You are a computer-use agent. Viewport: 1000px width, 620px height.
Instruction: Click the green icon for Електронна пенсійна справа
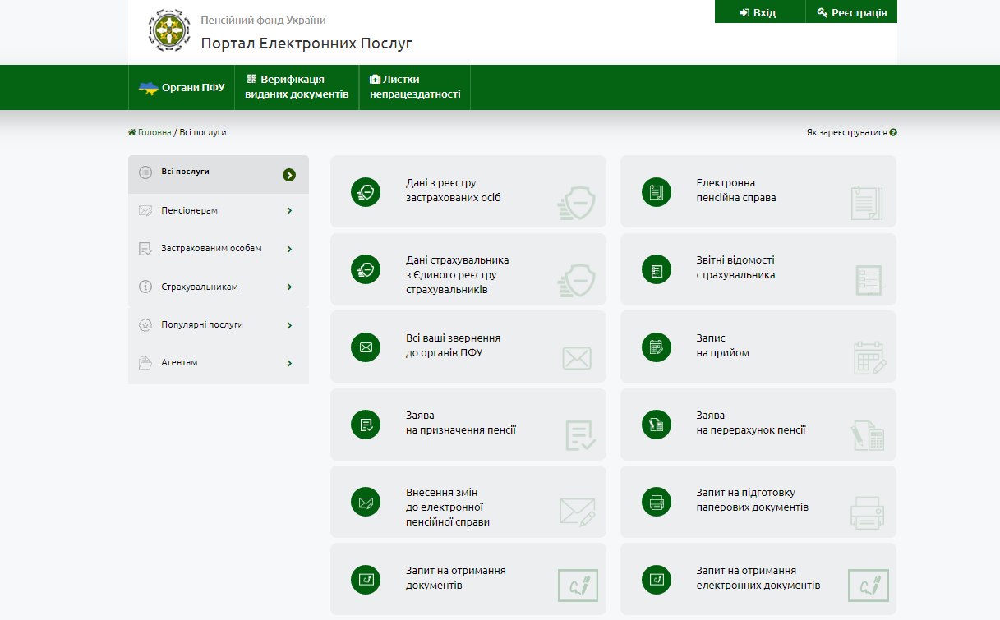[x=657, y=192]
